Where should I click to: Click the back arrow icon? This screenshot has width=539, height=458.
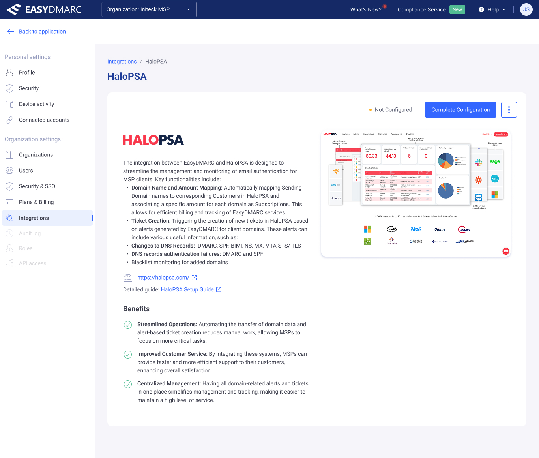pos(11,32)
